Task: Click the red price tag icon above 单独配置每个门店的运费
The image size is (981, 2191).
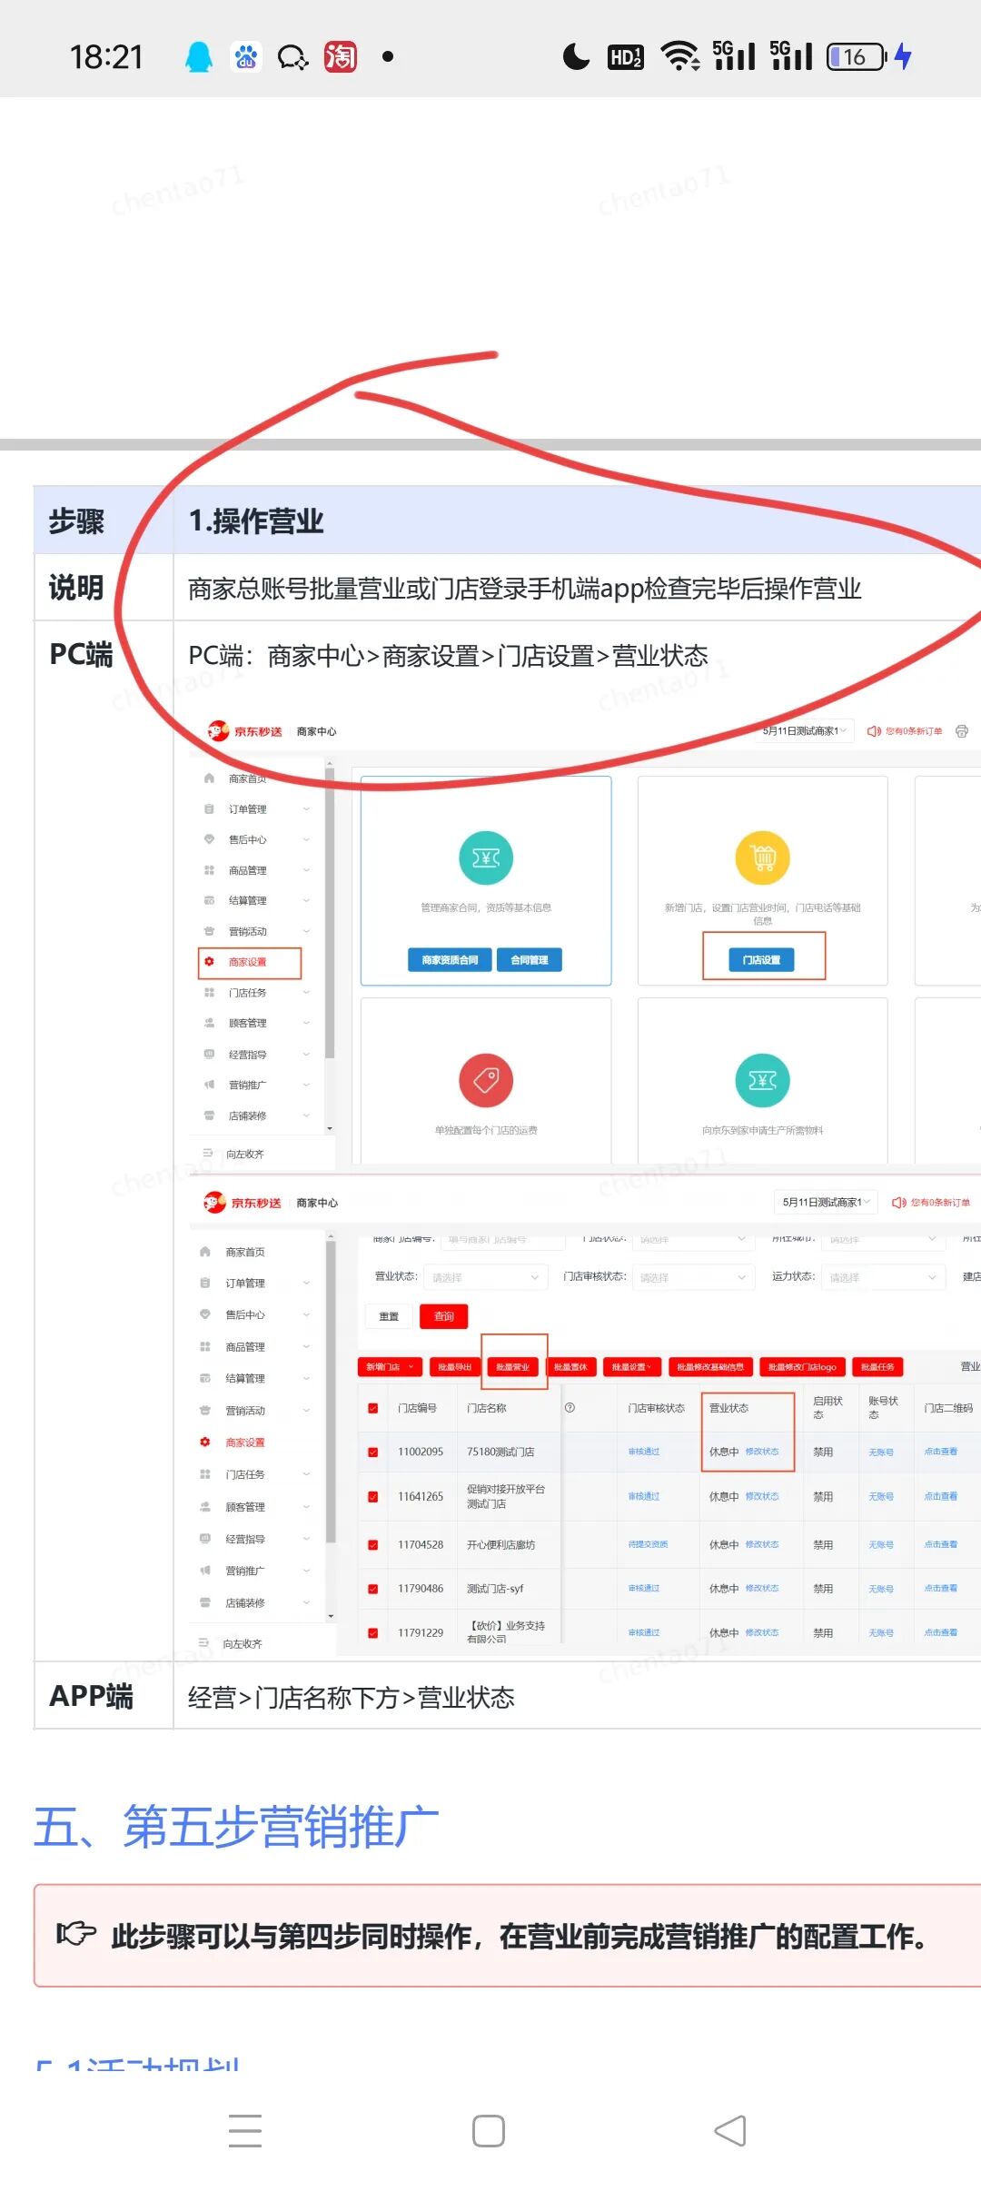Action: point(486,1080)
